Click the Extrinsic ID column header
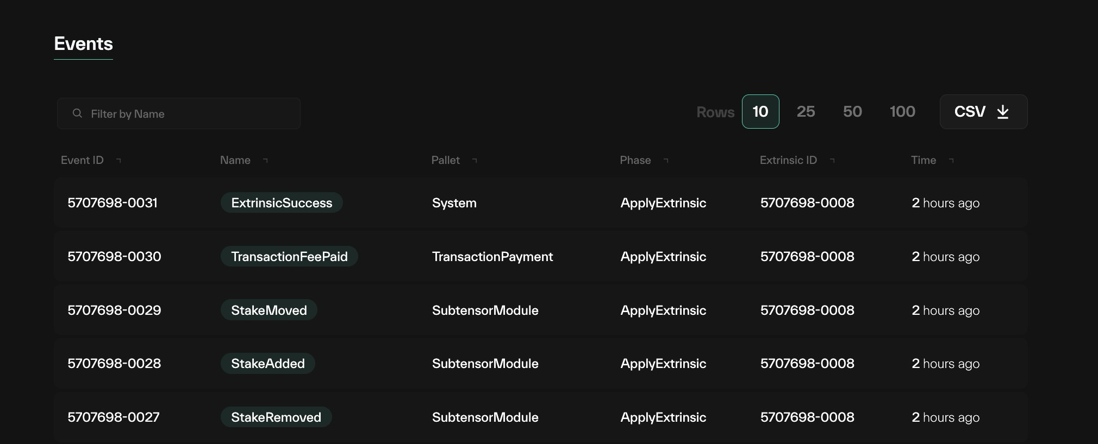The height and width of the screenshot is (444, 1098). (x=788, y=160)
